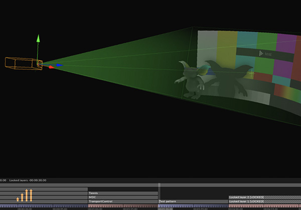Click the tallest rightmost orange timeline arrow

tap(31, 195)
